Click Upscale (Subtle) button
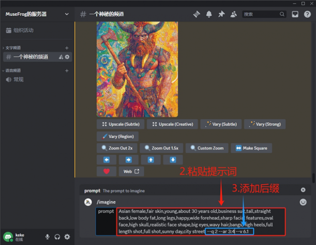This screenshot has height=245, width=316. (120, 124)
